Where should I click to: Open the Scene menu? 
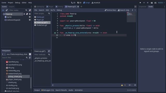coord(4,3)
